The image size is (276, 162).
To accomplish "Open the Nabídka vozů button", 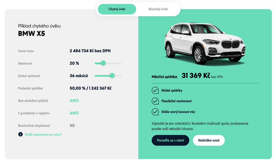I will click(x=209, y=140).
